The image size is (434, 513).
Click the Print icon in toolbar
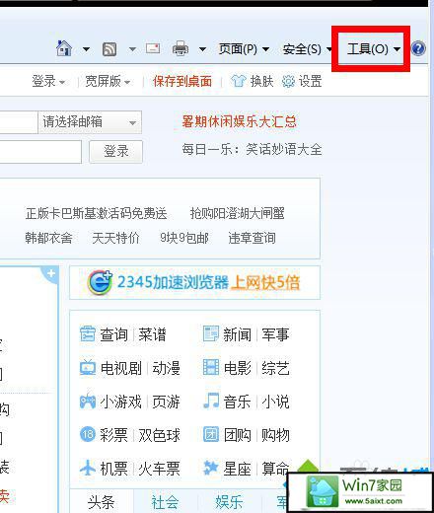(181, 48)
